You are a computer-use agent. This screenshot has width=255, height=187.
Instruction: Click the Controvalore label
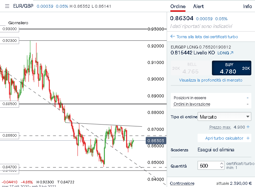183,183
